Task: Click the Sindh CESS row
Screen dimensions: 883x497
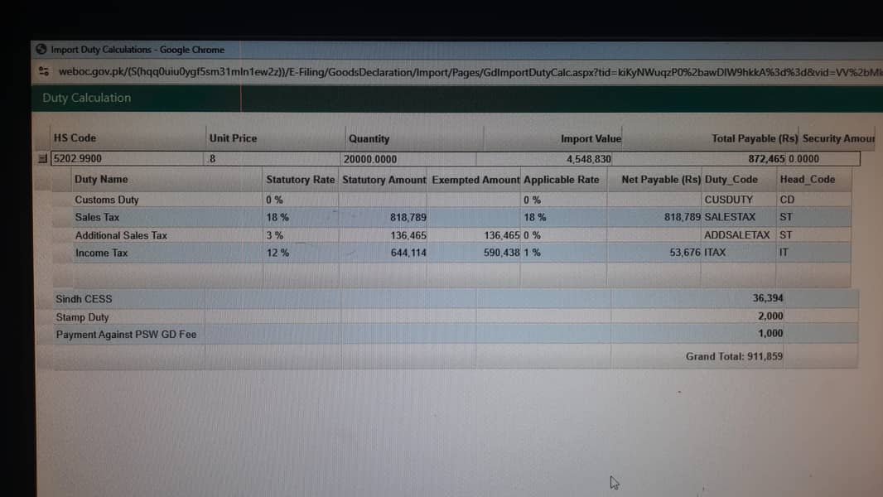Action: pyautogui.click(x=447, y=298)
